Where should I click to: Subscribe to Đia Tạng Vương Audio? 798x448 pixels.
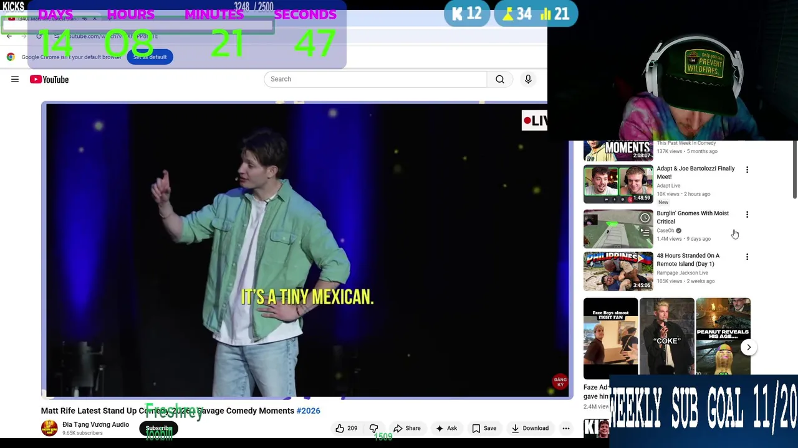click(x=158, y=428)
